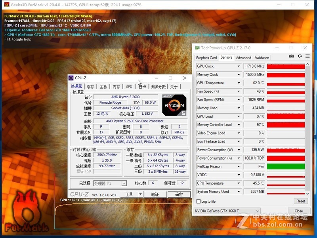This screenshot has width=317, height=238.
Task: Open the GPU-Z hamburger menu icon
Action: point(308,56)
